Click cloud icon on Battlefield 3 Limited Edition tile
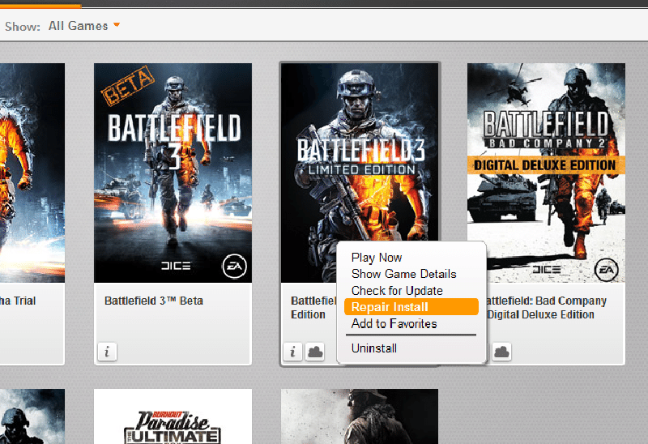Image resolution: width=648 pixels, height=444 pixels. click(315, 351)
